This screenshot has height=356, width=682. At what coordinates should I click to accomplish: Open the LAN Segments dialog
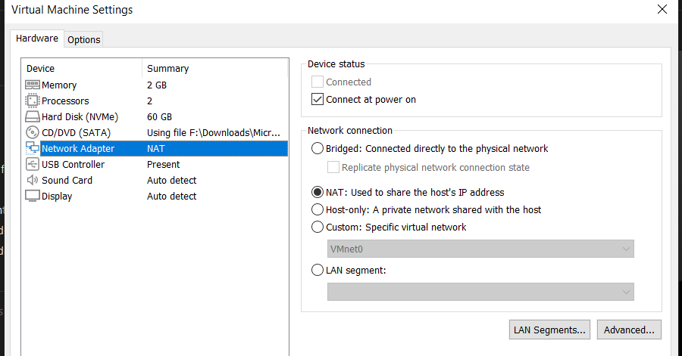(x=549, y=330)
